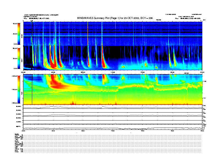
Task: Click the WIND/WAVES Summary Plot title
Action: (115, 18)
